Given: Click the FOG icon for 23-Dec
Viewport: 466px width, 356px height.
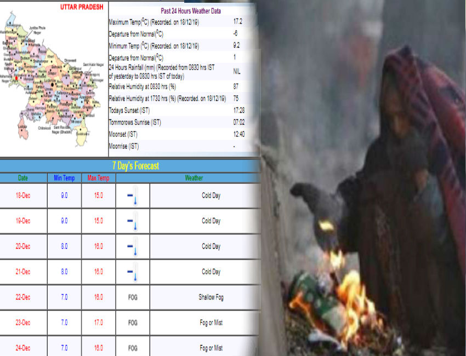Looking at the screenshot, I should (x=132, y=323).
